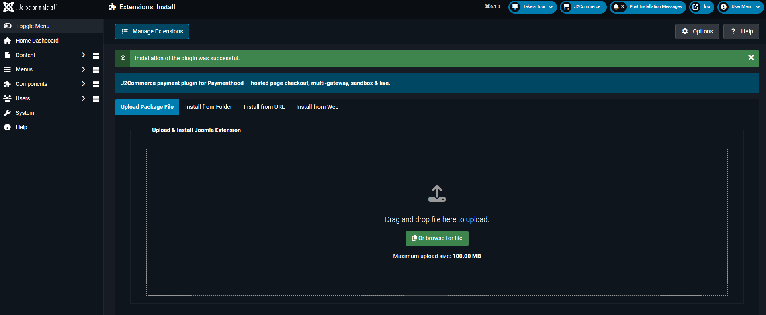Click the Content file icon
This screenshot has width=766, height=315.
click(x=7, y=55)
